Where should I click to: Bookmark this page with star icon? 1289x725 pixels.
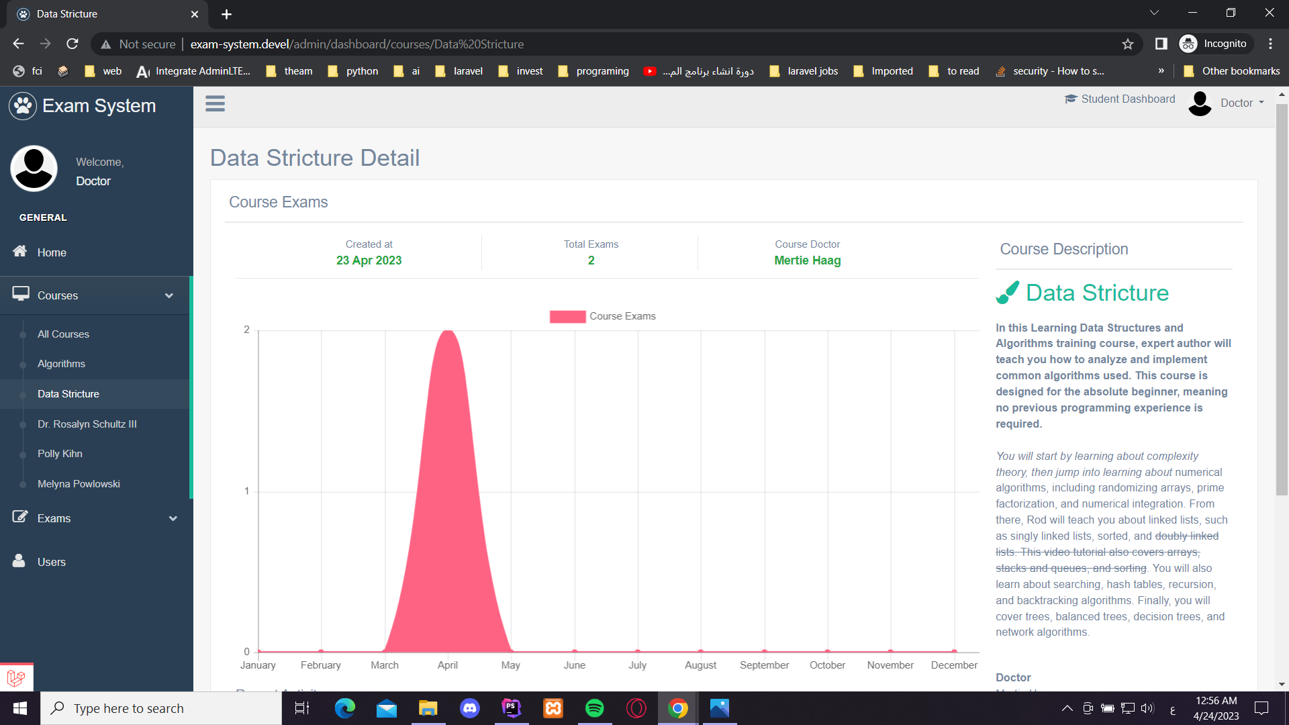(x=1128, y=44)
